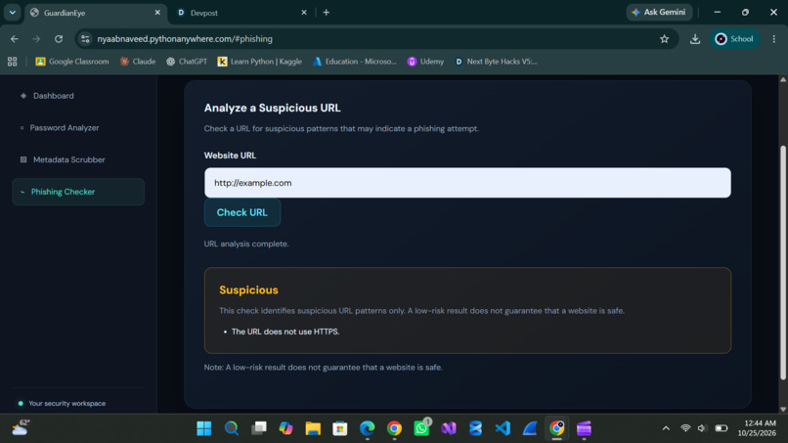Click 'Your security workspace' footer text
Screen dimensions: 788x443
click(x=66, y=403)
